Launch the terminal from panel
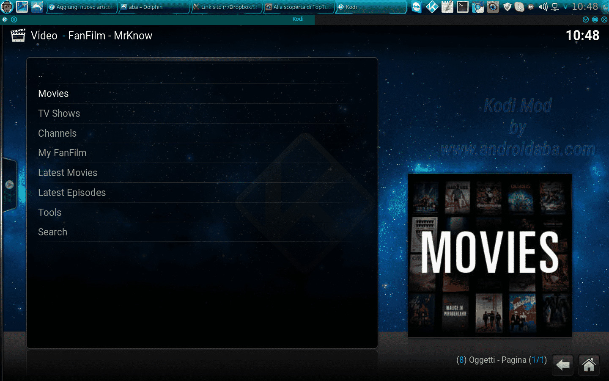The width and height of the screenshot is (609, 381). tap(462, 7)
